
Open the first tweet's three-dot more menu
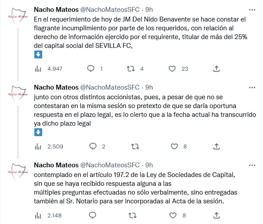point(252,10)
